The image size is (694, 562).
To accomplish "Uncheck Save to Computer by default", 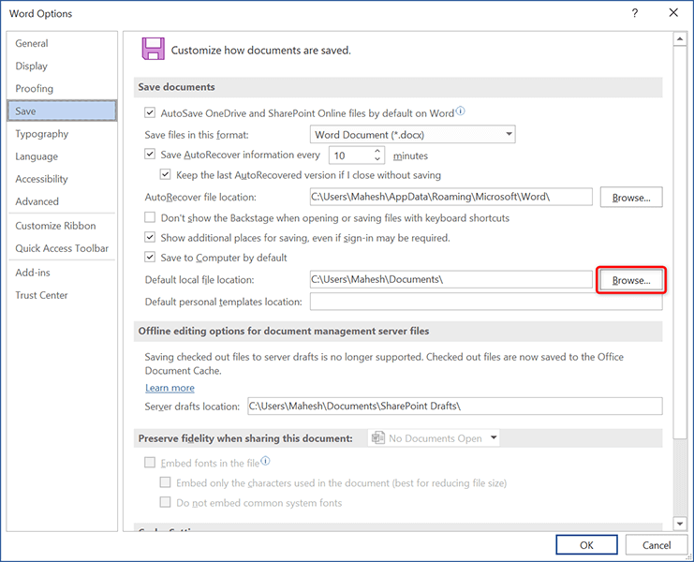I will (x=150, y=258).
